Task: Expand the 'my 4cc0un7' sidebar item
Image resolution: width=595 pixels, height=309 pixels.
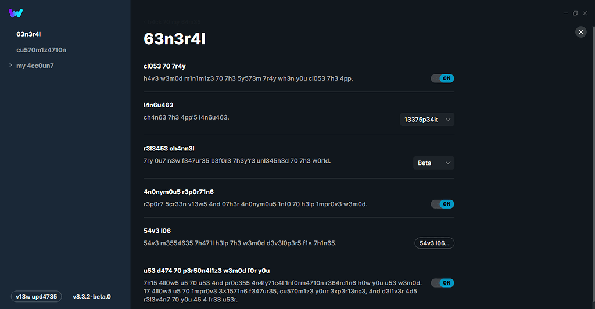Action: 11,66
